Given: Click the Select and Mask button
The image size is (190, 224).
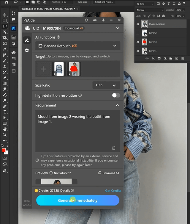Looking at the screenshot, I should point(104,2).
